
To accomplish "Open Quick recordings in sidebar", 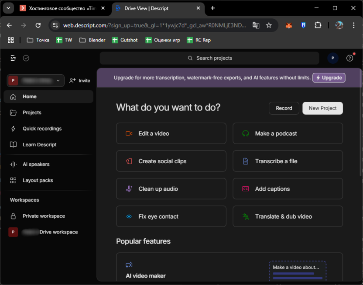I will tap(48, 128).
